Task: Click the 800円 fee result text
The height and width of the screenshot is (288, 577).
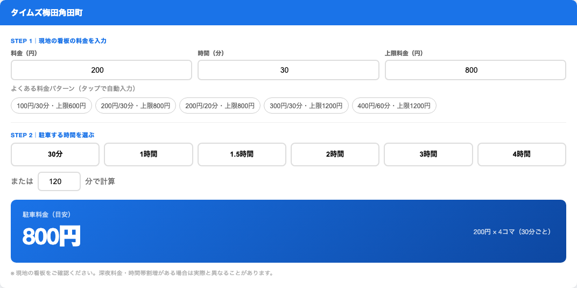Action: click(52, 236)
